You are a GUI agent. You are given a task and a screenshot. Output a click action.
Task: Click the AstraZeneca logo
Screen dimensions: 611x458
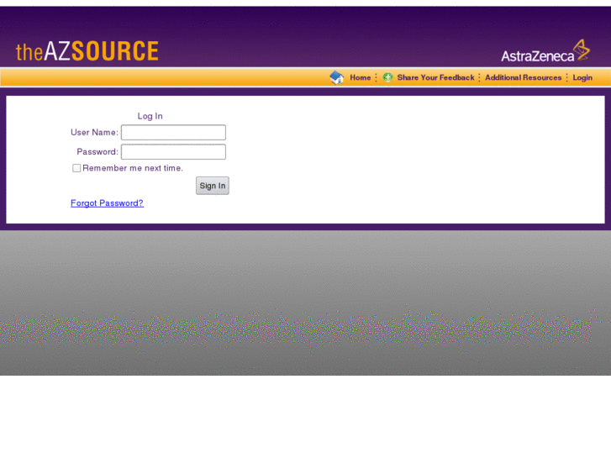545,51
